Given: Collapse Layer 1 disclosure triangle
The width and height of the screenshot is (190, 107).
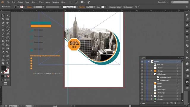Looking at the screenshot, I should [149, 62].
